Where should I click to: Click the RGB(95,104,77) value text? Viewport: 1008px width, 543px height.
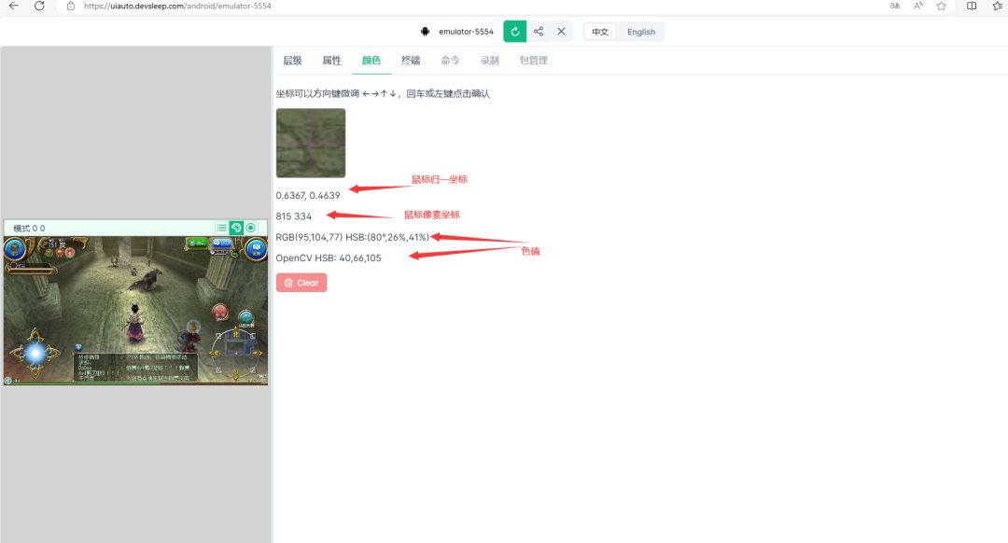click(309, 237)
